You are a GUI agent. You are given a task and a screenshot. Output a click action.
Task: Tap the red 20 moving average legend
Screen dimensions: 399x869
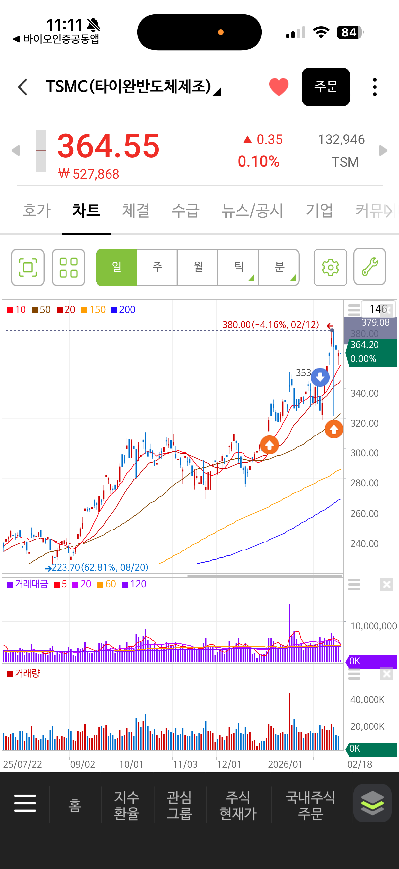click(66, 310)
